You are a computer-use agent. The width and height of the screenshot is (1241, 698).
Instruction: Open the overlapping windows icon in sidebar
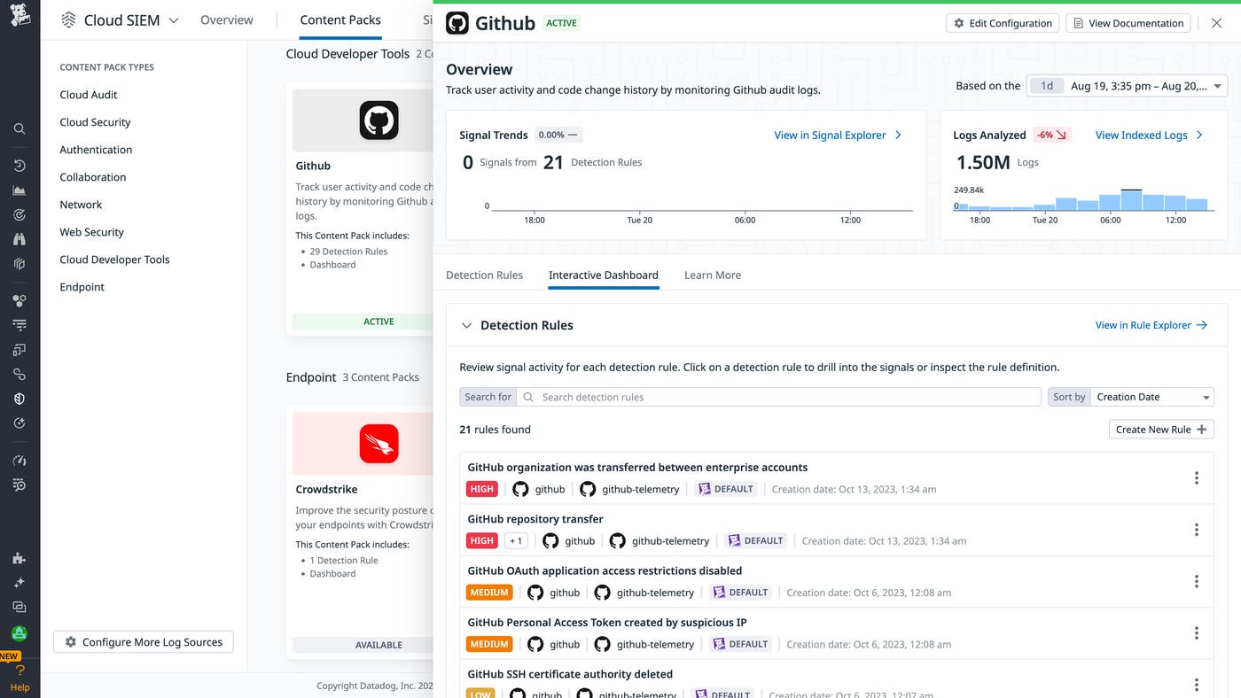tap(20, 350)
